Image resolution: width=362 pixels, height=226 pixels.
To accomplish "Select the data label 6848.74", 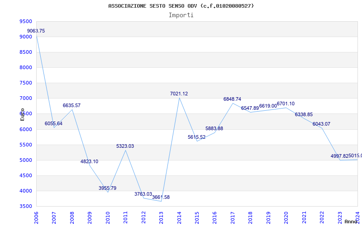I will 232,99.
